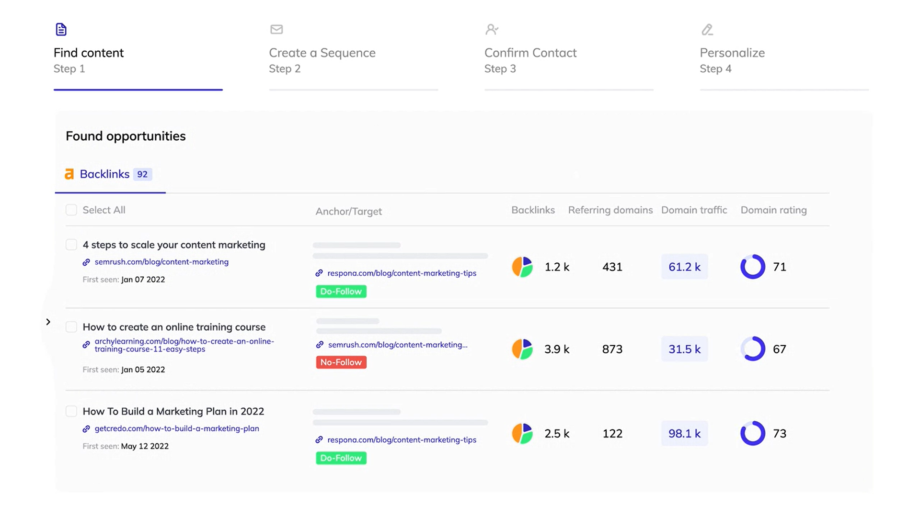Click the backlinks pie chart showing 2.5 k
The image size is (920, 517).
click(x=522, y=433)
